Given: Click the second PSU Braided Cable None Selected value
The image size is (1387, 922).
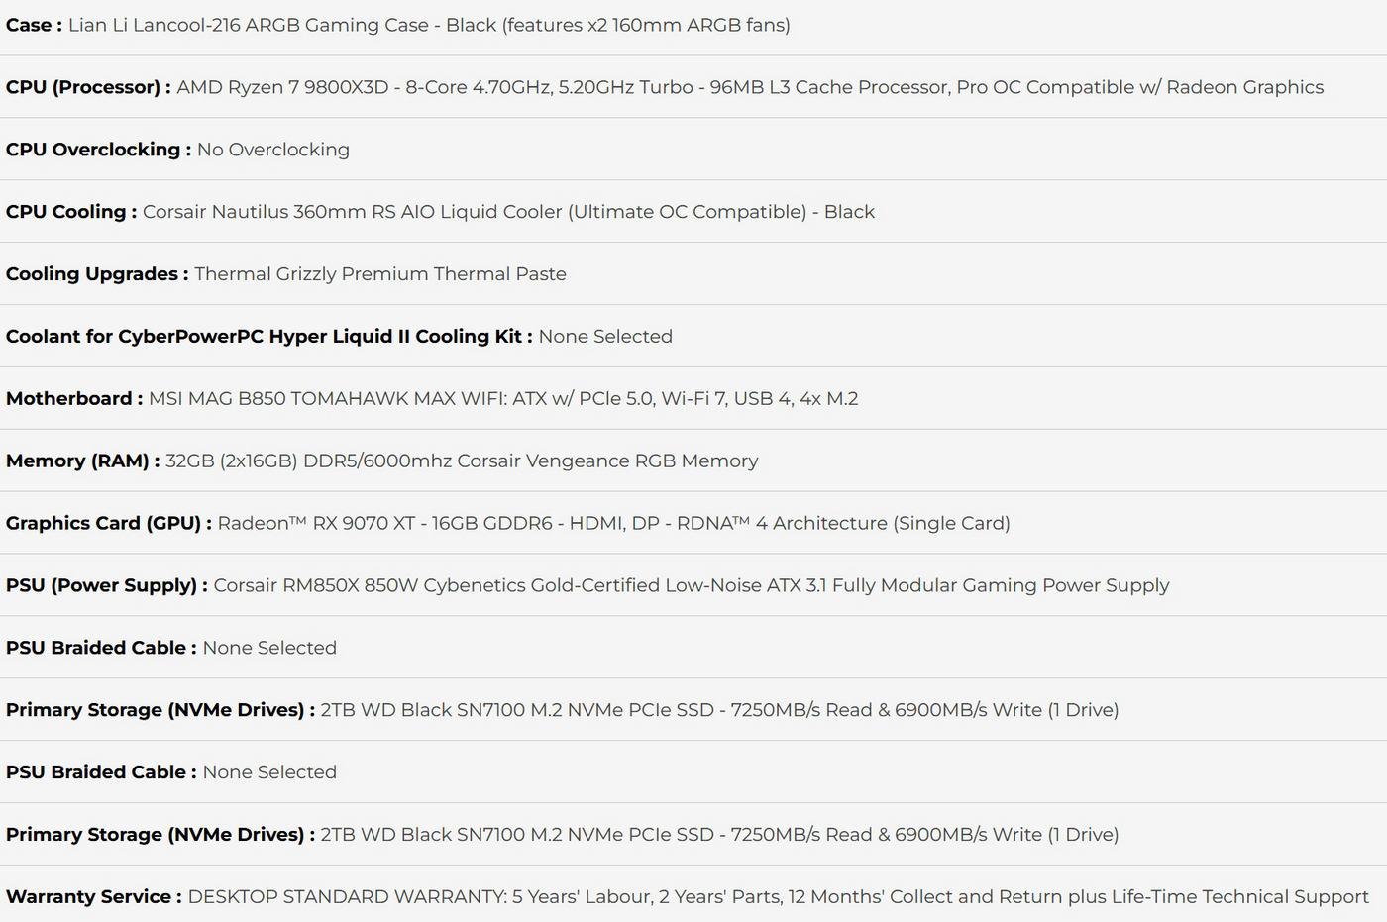Looking at the screenshot, I should [269, 772].
